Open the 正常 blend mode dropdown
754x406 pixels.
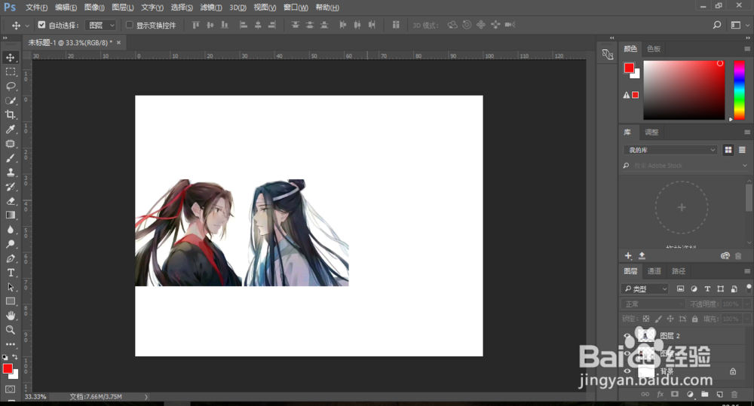[653, 304]
